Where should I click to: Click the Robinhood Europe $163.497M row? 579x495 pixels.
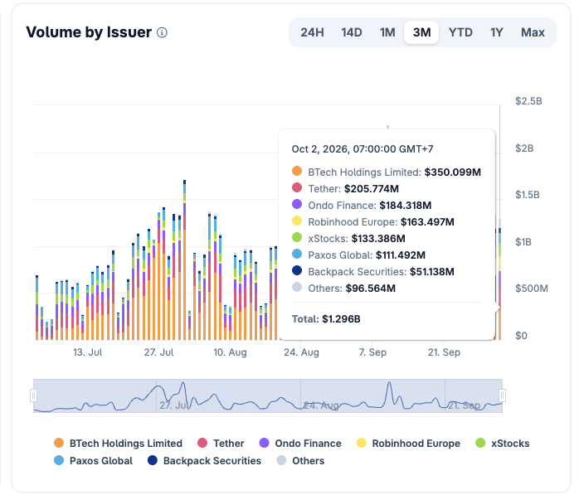(x=373, y=222)
